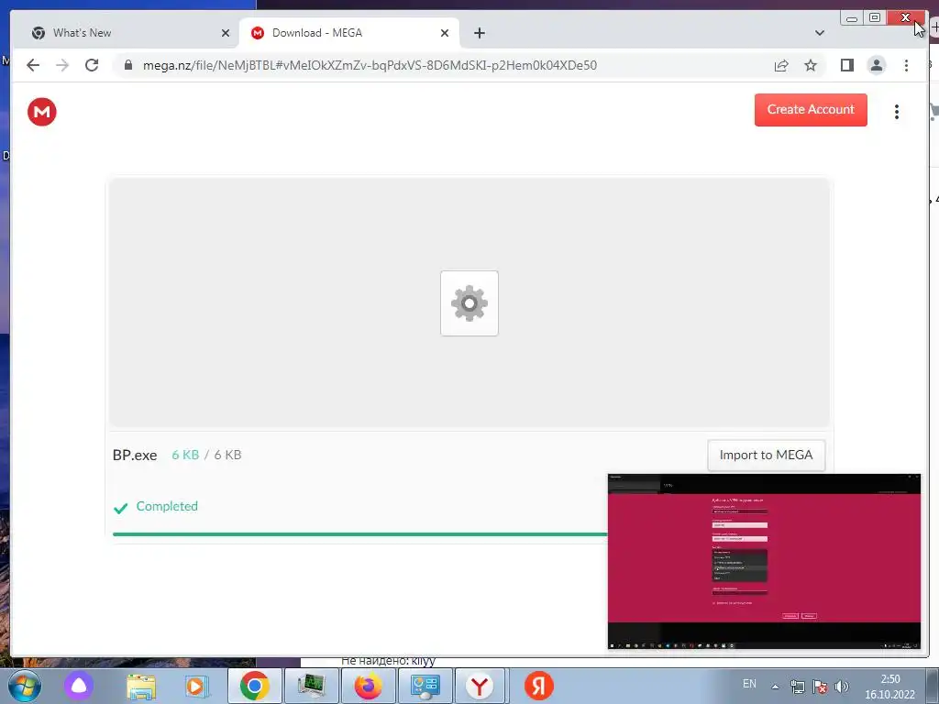Viewport: 939px width, 704px height.
Task: Open network status tray icon
Action: point(797,687)
